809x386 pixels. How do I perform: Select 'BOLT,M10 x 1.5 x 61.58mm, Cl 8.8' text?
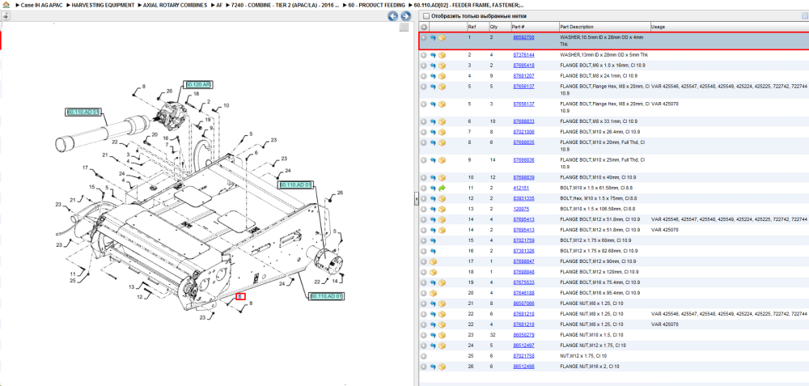coord(598,189)
